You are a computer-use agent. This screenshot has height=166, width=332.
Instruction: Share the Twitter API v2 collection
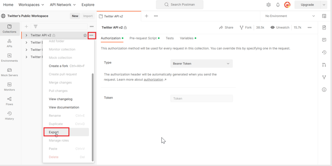pyautogui.click(x=226, y=28)
